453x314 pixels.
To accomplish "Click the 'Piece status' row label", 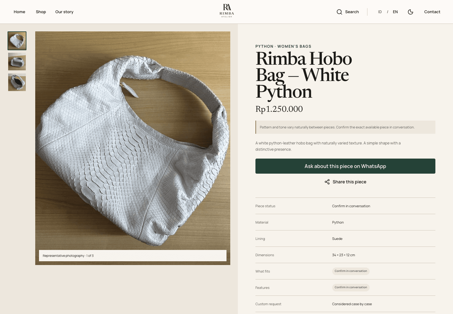I will coord(265,206).
